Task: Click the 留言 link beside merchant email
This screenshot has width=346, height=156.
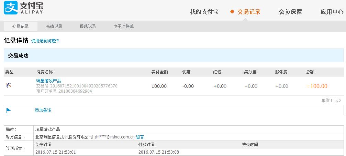Action: pos(140,137)
